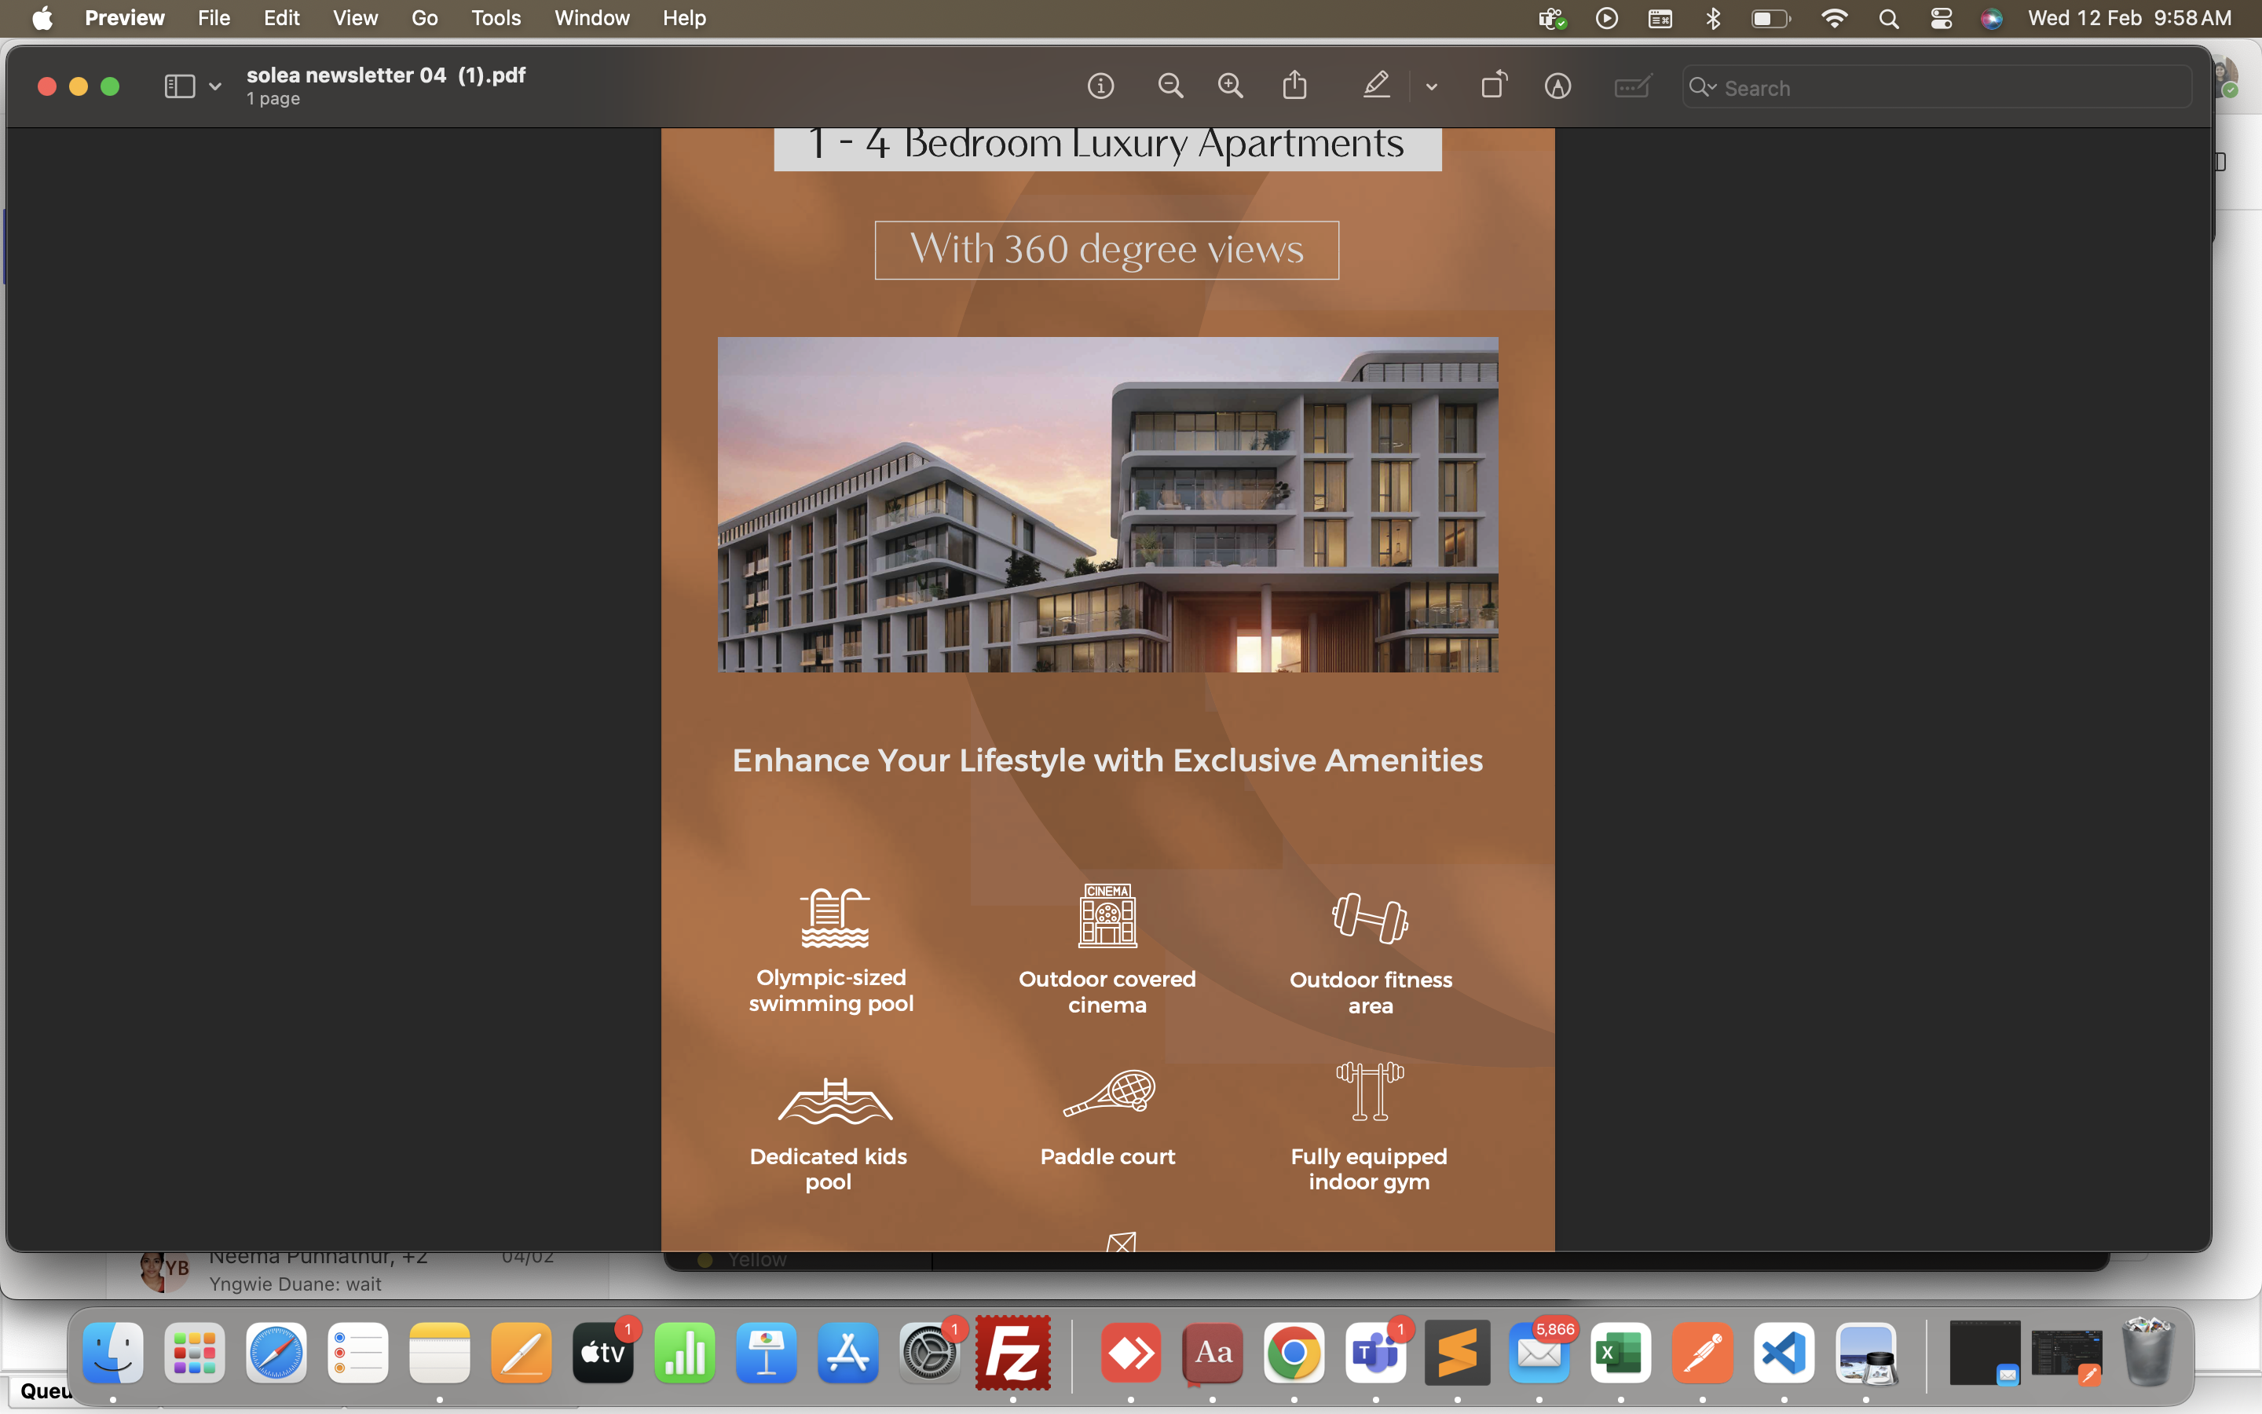Open FileZilla from the Dock
2262x1414 pixels.
pyautogui.click(x=1012, y=1352)
